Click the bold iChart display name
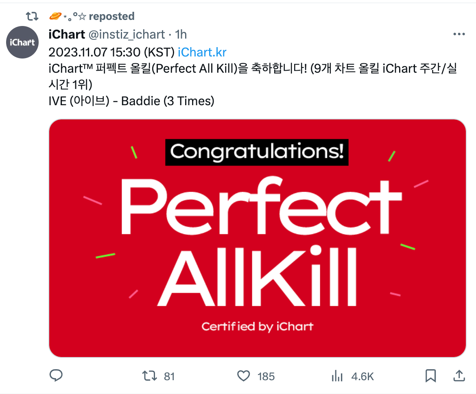Viewport: 476px width, 394px height. [x=66, y=35]
